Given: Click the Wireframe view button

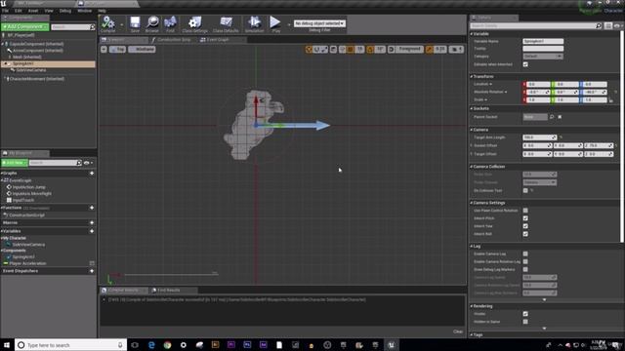Looking at the screenshot, I should pos(142,50).
